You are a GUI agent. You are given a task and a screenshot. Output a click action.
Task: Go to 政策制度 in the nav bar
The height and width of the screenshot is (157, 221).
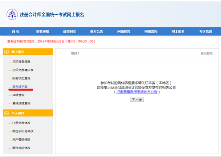(x=69, y=31)
